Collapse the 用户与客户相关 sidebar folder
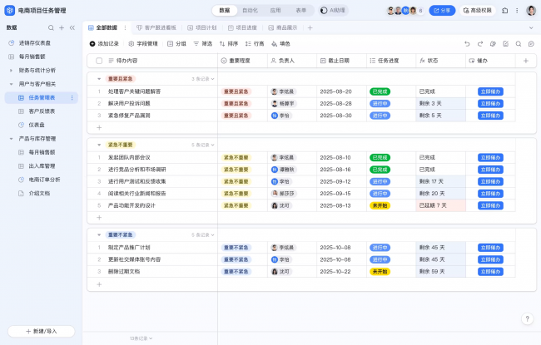Image resolution: width=541 pixels, height=345 pixels. 12,84
